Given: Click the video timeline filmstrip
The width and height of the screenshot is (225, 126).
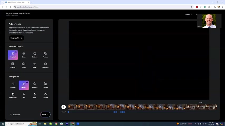Looking at the screenshot, I should [142, 107].
